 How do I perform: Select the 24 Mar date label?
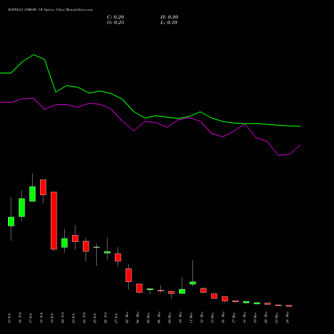tap(287, 318)
